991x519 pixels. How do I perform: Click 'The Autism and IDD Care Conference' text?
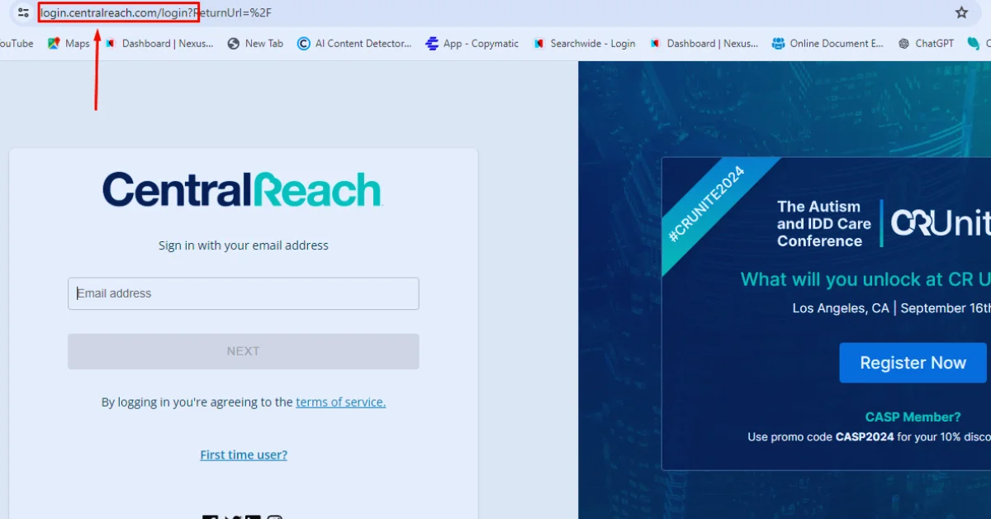coord(823,224)
